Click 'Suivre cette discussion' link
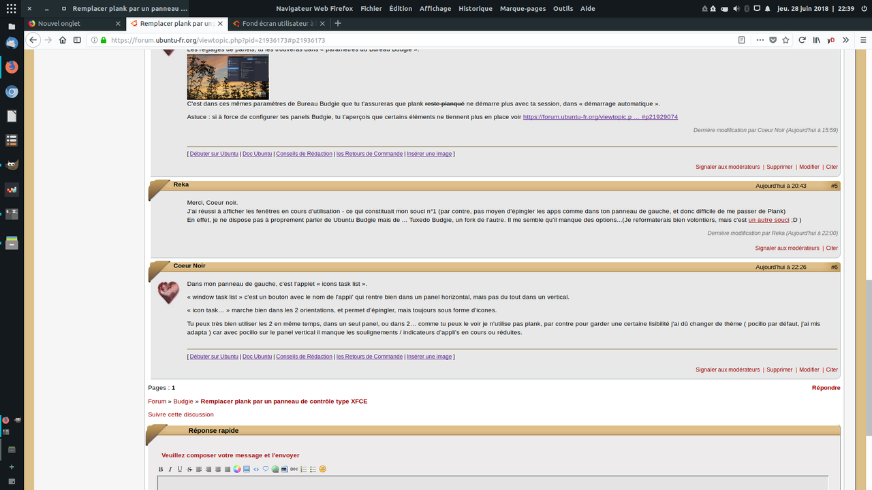Image resolution: width=872 pixels, height=490 pixels. (181, 414)
